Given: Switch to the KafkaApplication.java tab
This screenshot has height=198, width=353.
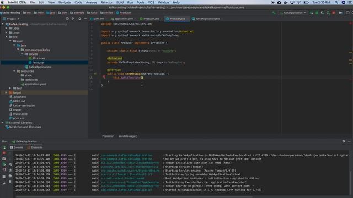Looking at the screenshot, I should 206,19.
